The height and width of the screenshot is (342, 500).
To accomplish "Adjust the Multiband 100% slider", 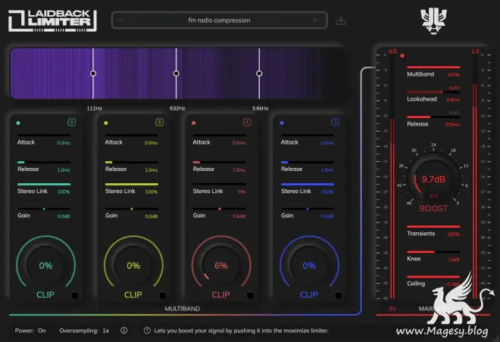I will tap(433, 67).
